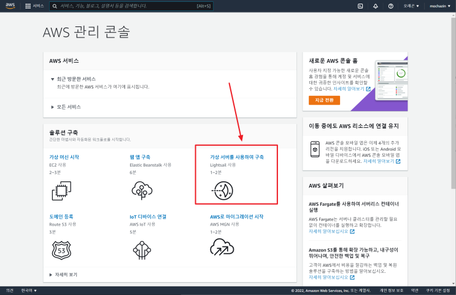Open 가상 머신 시작 EC2 link
The height and width of the screenshot is (295, 456).
(x=64, y=157)
